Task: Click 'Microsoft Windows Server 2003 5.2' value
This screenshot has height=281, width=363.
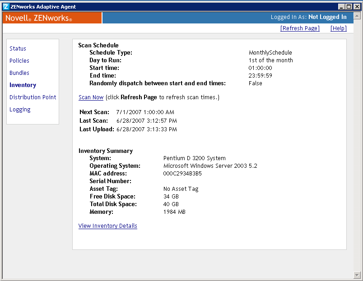Action: [x=210, y=166]
